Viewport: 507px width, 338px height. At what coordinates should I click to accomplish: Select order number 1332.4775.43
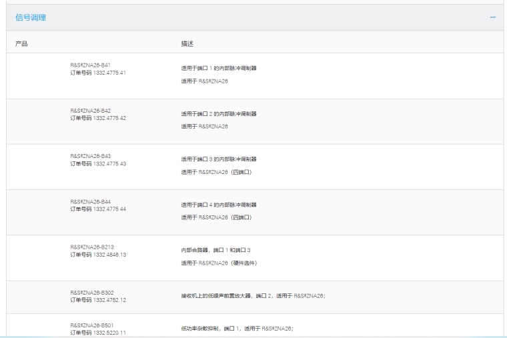pos(98,163)
